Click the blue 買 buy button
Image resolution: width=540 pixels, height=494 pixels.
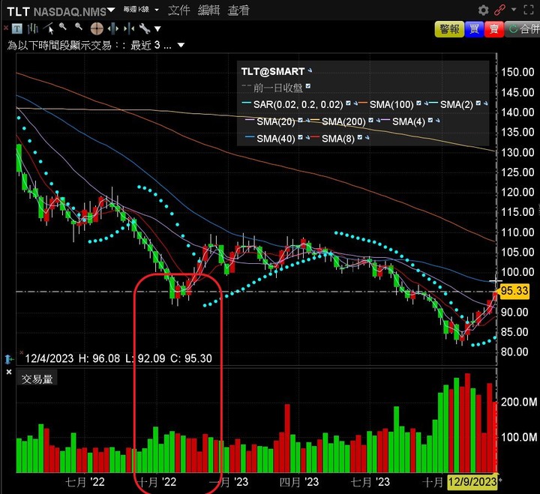pos(474,29)
